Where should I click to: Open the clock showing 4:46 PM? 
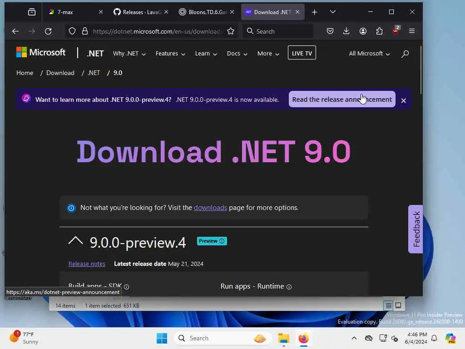point(417,338)
